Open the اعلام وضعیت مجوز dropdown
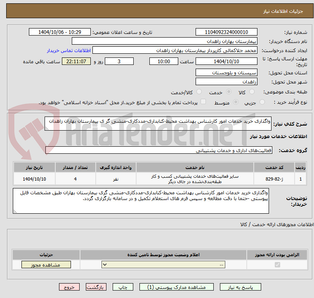The height and width of the screenshot is (298, 314). click(x=163, y=265)
